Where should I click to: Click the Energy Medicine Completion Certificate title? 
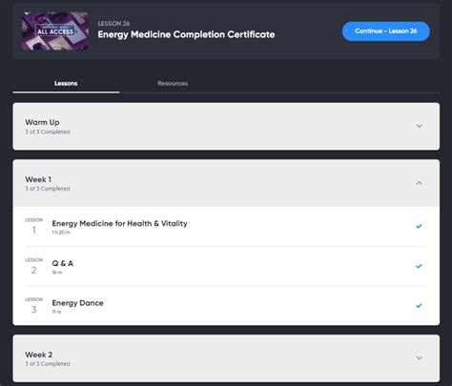click(186, 34)
